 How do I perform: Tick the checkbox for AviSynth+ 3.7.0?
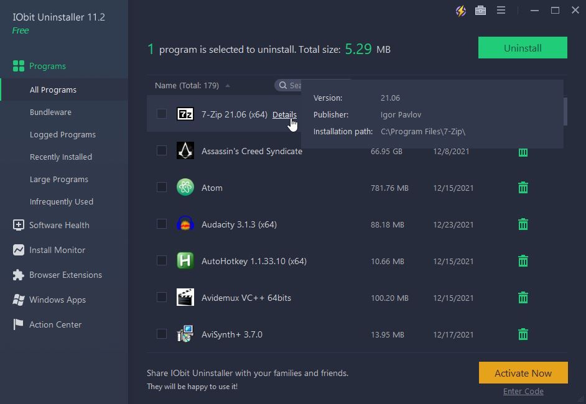[x=162, y=334]
